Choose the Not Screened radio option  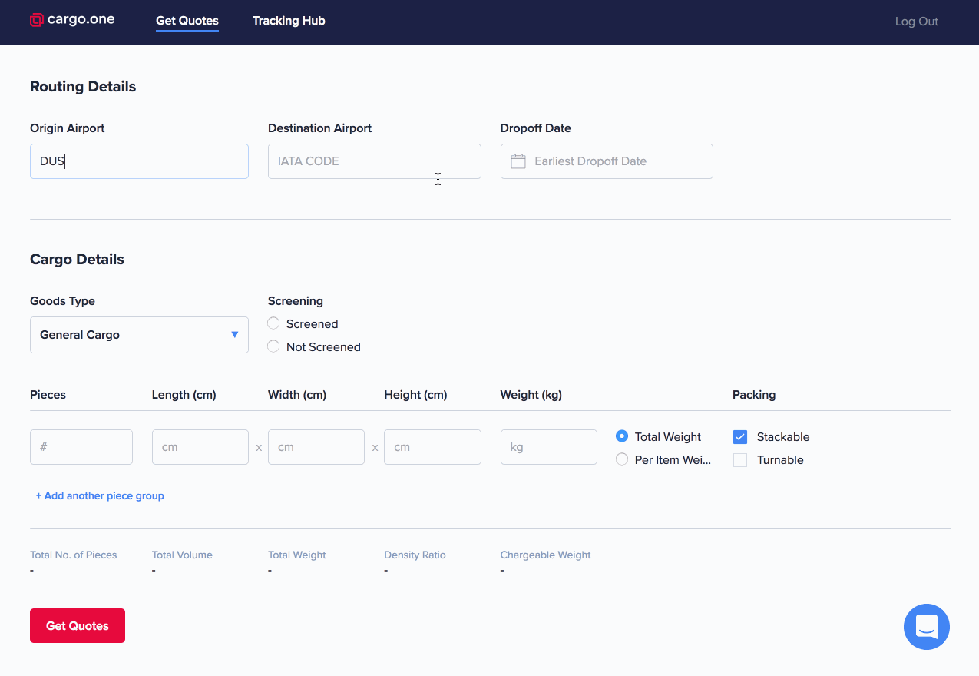tap(273, 346)
